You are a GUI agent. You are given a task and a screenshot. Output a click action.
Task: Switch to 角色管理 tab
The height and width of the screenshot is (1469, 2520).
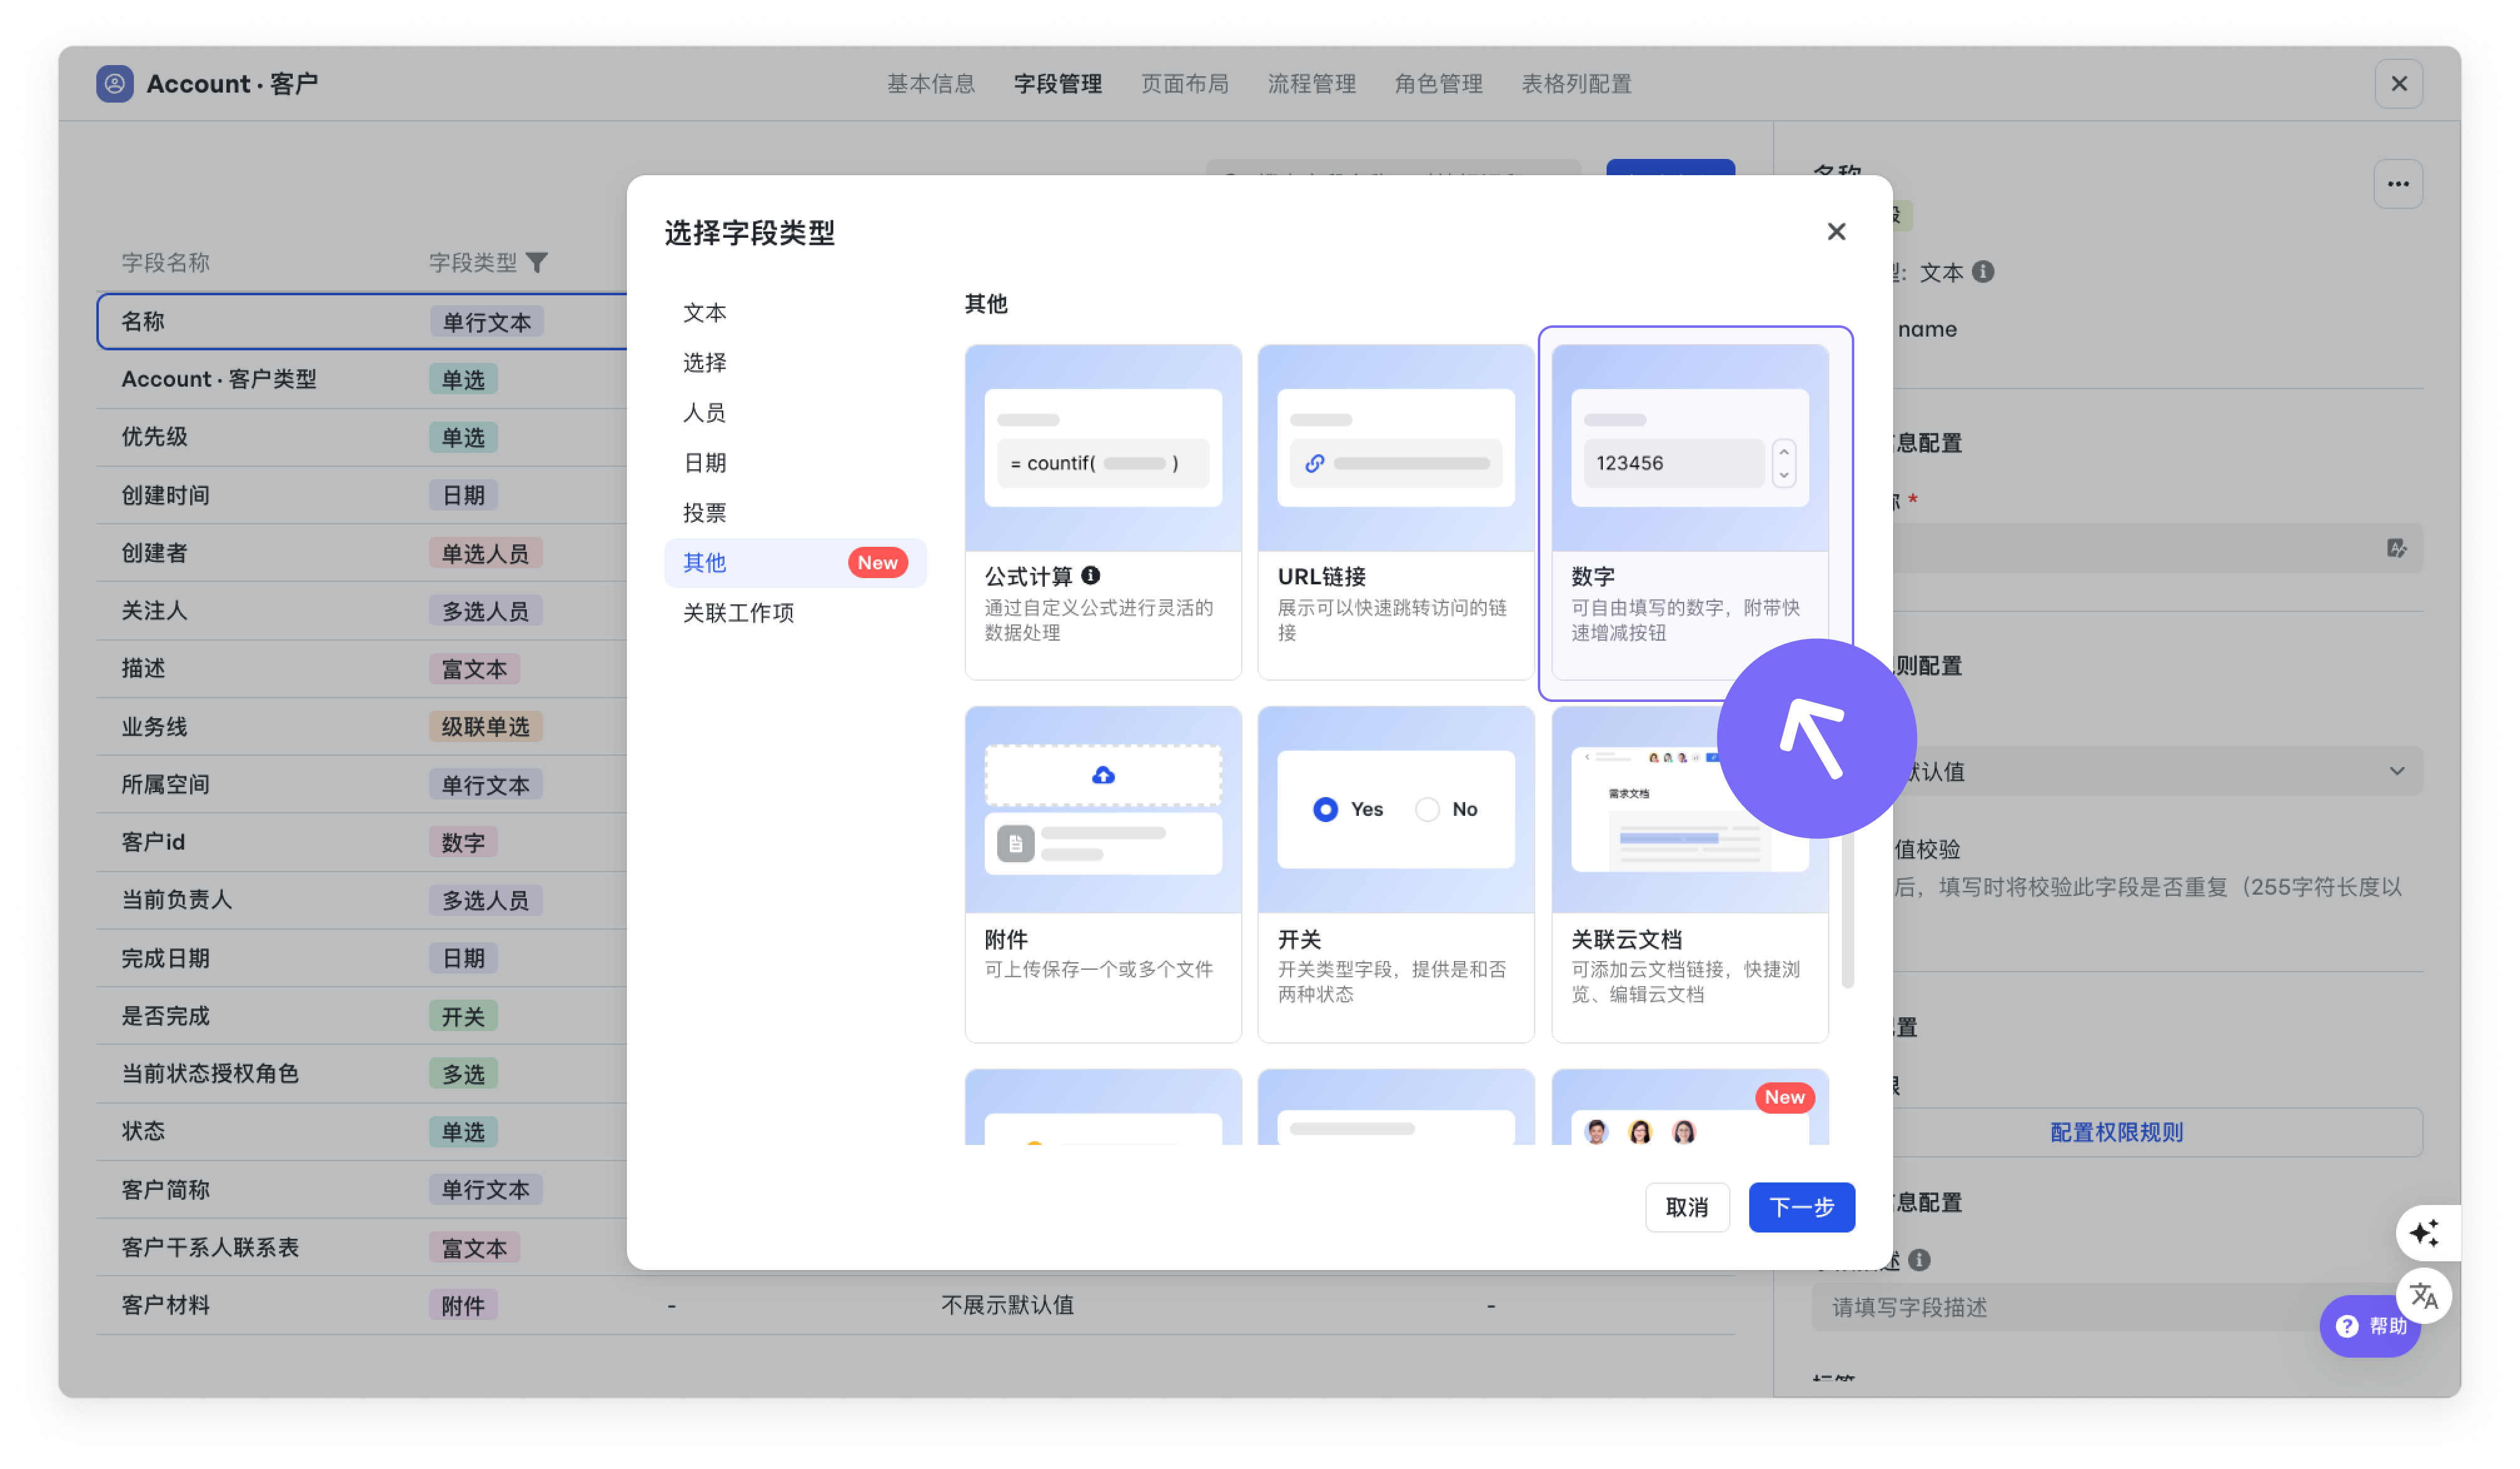1439,84
